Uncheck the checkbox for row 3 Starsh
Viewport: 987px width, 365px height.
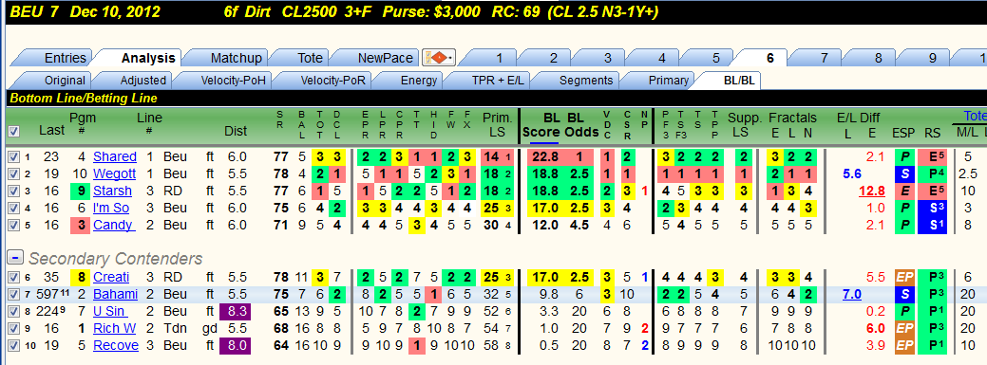[13, 191]
